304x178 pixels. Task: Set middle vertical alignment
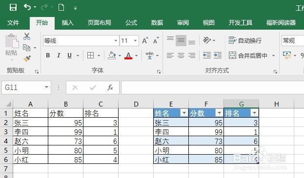click(x=181, y=40)
